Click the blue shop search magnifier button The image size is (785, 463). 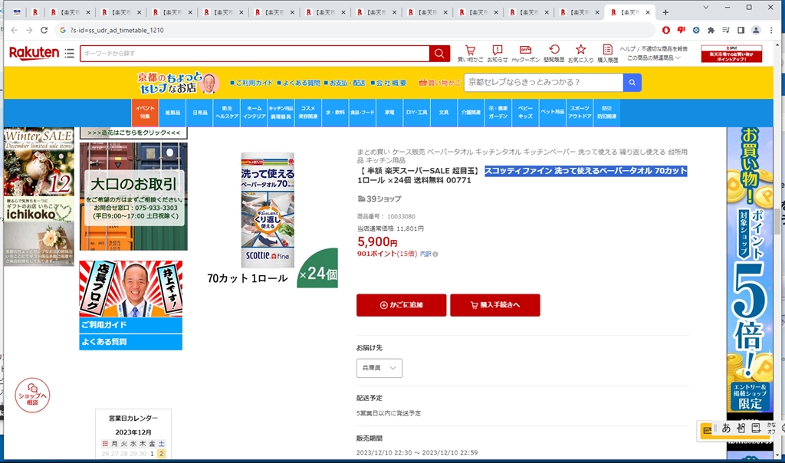coord(632,82)
